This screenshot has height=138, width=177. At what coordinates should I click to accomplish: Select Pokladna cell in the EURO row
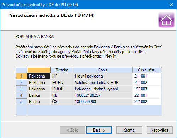coord(39,83)
